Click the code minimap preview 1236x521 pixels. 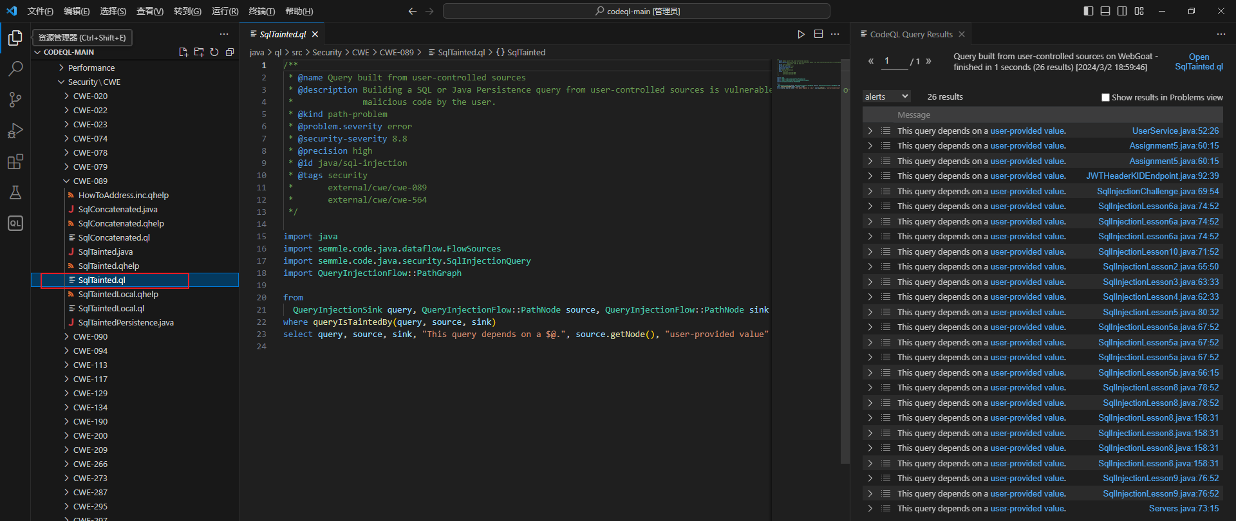click(x=809, y=74)
